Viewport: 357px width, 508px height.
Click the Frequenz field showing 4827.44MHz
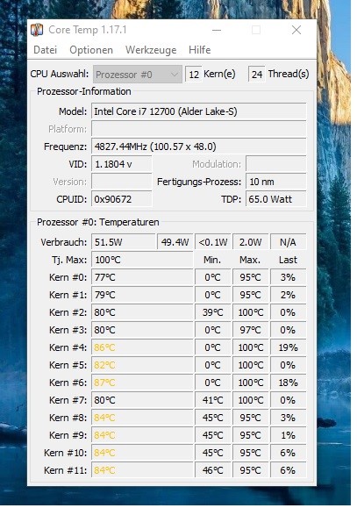[199, 147]
